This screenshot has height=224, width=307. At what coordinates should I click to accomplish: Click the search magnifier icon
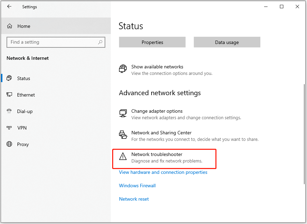point(100,42)
